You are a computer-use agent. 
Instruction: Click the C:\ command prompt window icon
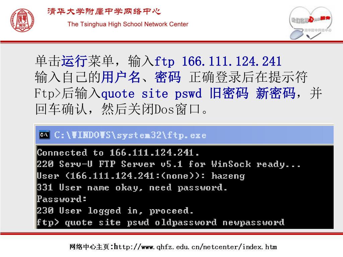[x=45, y=135]
